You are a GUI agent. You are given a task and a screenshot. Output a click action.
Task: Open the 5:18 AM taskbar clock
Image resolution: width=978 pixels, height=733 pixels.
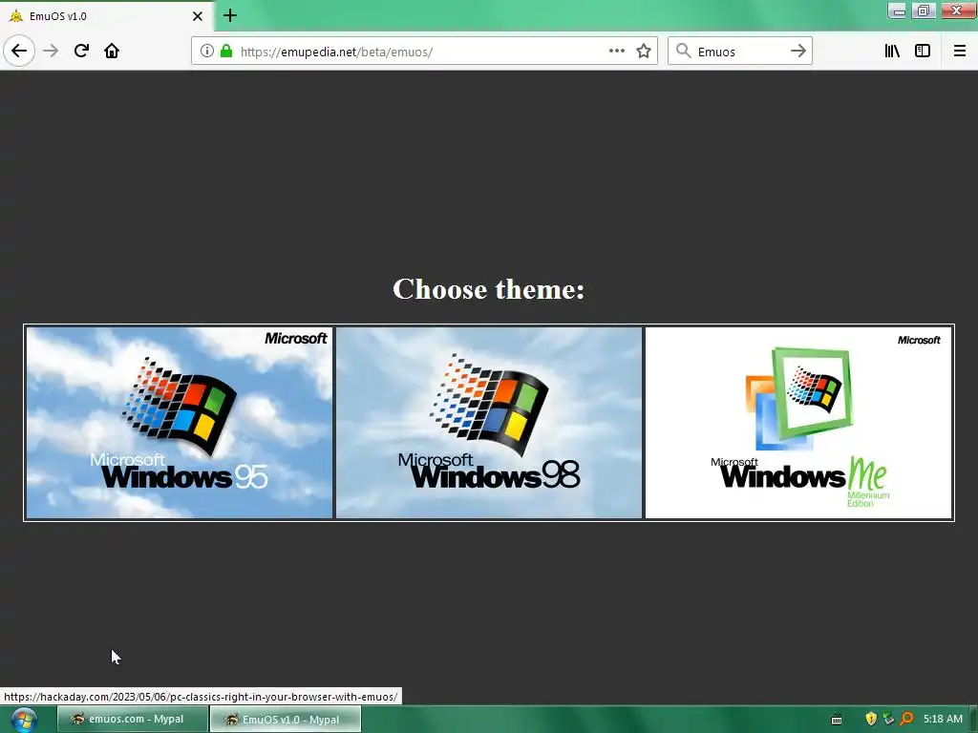[943, 719]
